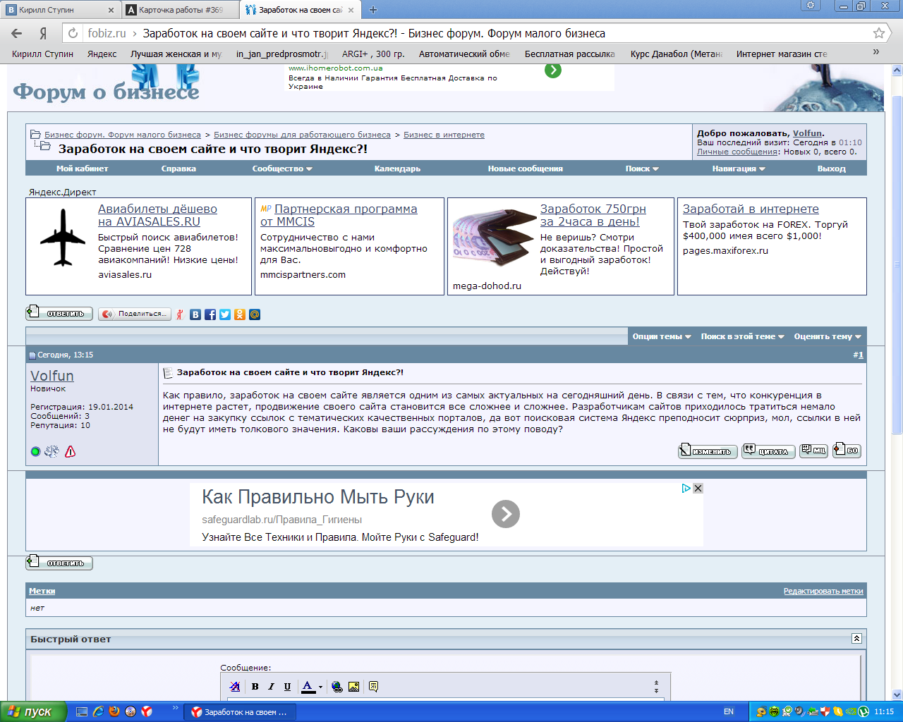Image resolution: width=903 pixels, height=722 pixels.
Task: Open the Поиск dropdown in navbar
Action: coord(642,169)
